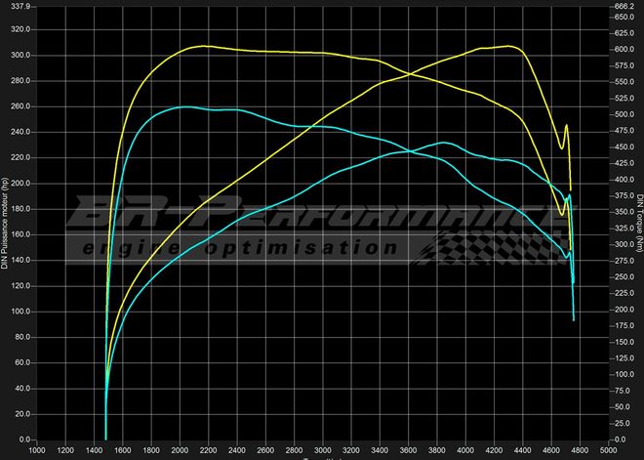This screenshot has width=644, height=460.
Task: Click the 200.0 label on the hp axis
Action: (x=20, y=183)
